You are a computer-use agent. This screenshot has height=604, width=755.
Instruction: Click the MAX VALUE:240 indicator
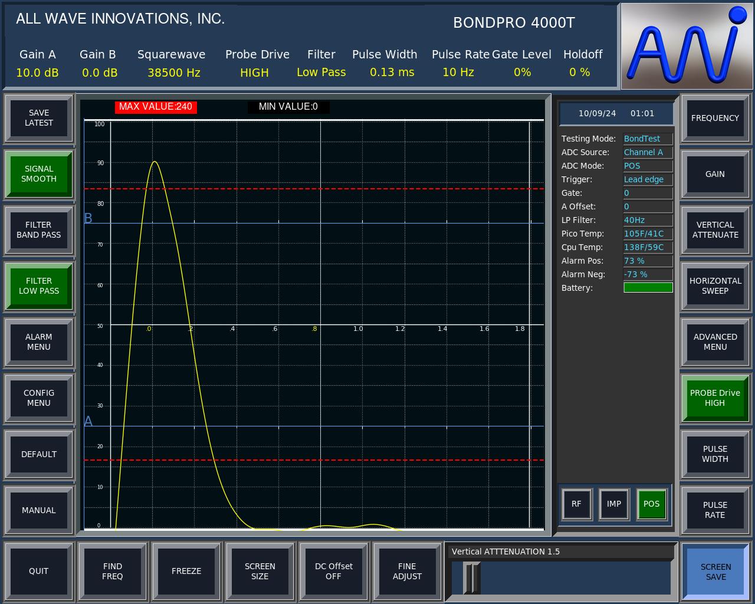[x=156, y=107]
